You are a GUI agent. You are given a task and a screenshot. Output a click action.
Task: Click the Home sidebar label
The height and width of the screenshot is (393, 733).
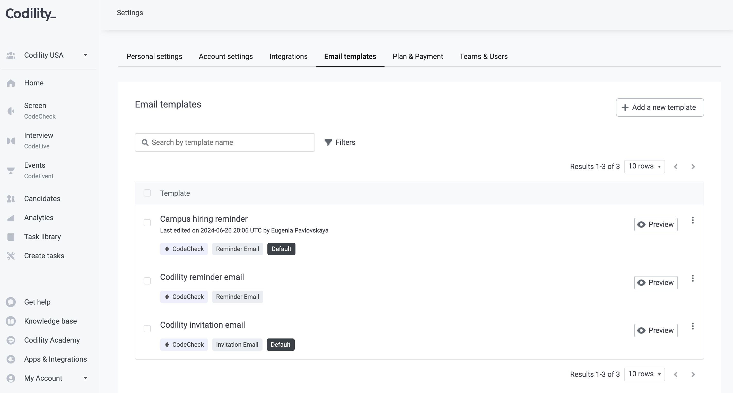[34, 83]
